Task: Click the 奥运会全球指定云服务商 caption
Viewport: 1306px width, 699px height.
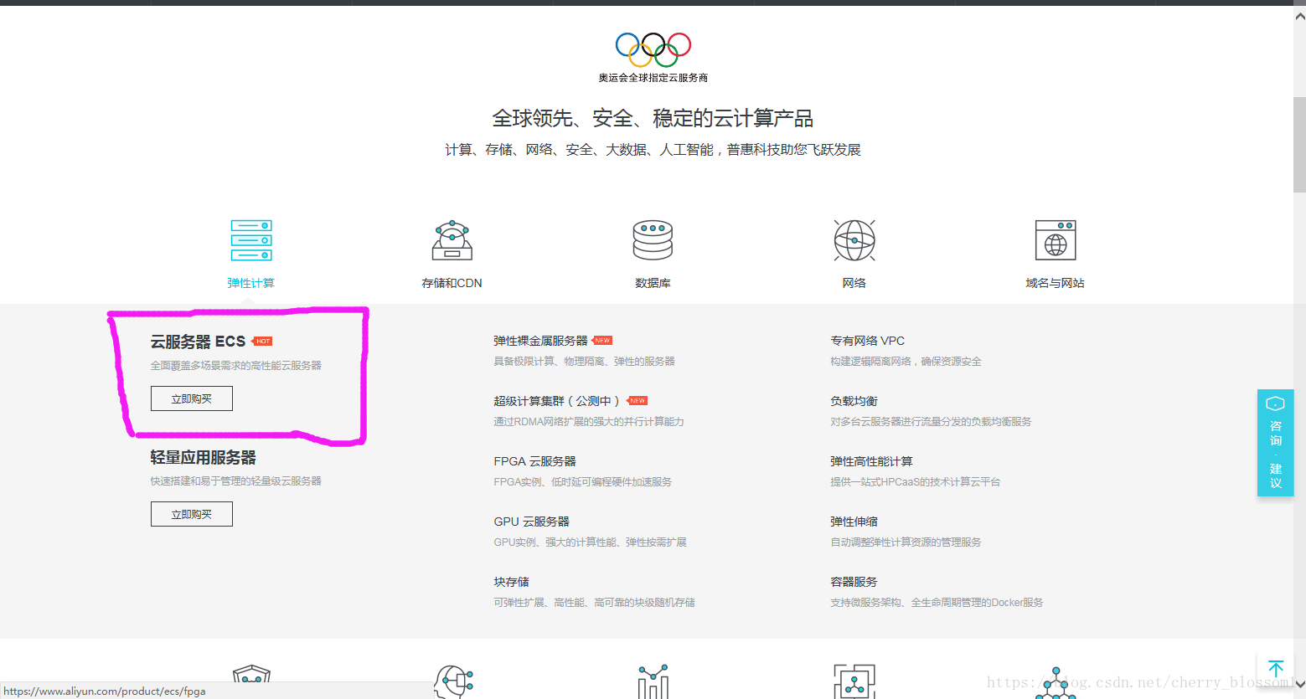Action: [x=653, y=78]
